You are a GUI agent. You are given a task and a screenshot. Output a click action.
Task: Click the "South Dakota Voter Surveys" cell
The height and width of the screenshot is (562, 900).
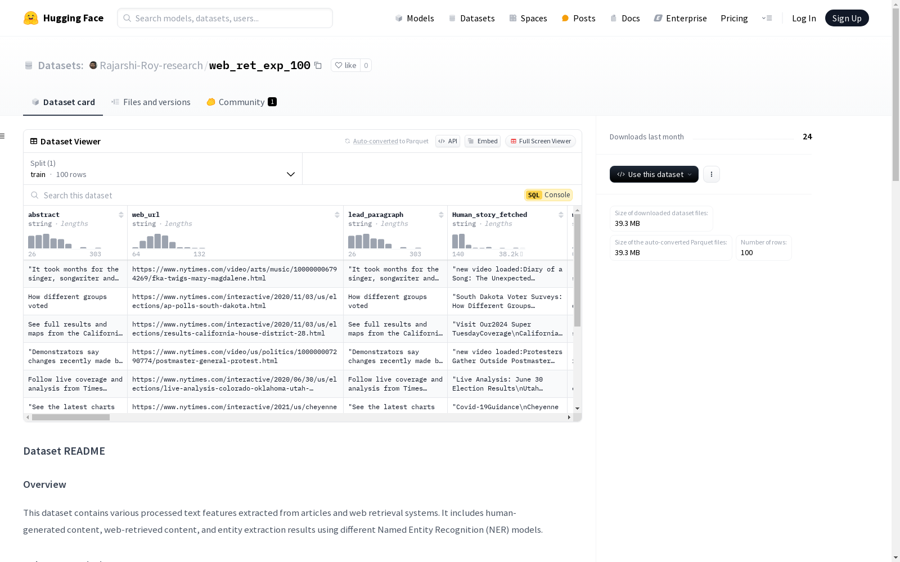click(507, 301)
